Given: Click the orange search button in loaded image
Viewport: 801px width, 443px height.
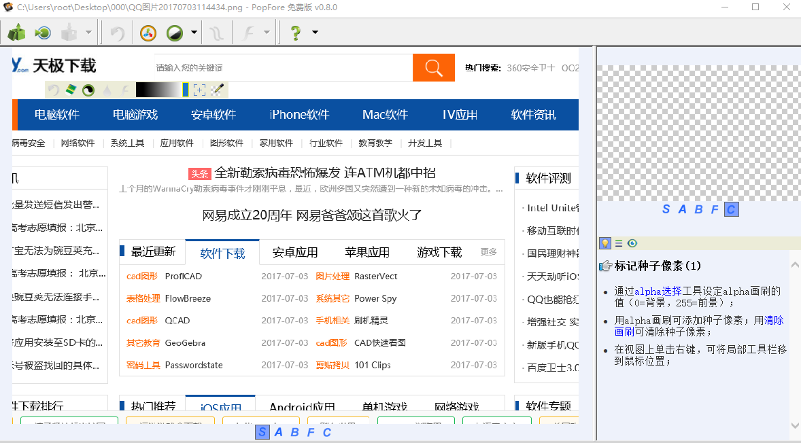Looking at the screenshot, I should pos(434,67).
